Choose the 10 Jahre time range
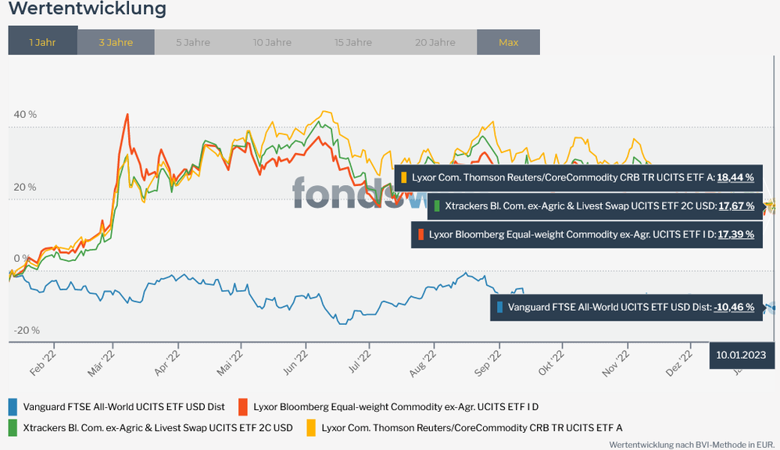780x450 pixels. pyautogui.click(x=272, y=42)
